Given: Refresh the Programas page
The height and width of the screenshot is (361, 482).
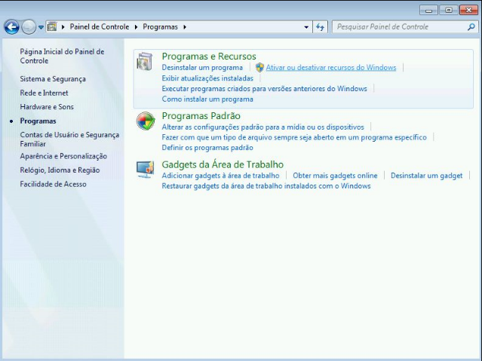Looking at the screenshot, I should coord(320,27).
